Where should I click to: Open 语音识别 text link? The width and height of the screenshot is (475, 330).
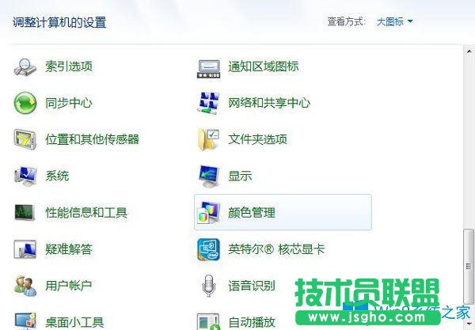click(252, 286)
